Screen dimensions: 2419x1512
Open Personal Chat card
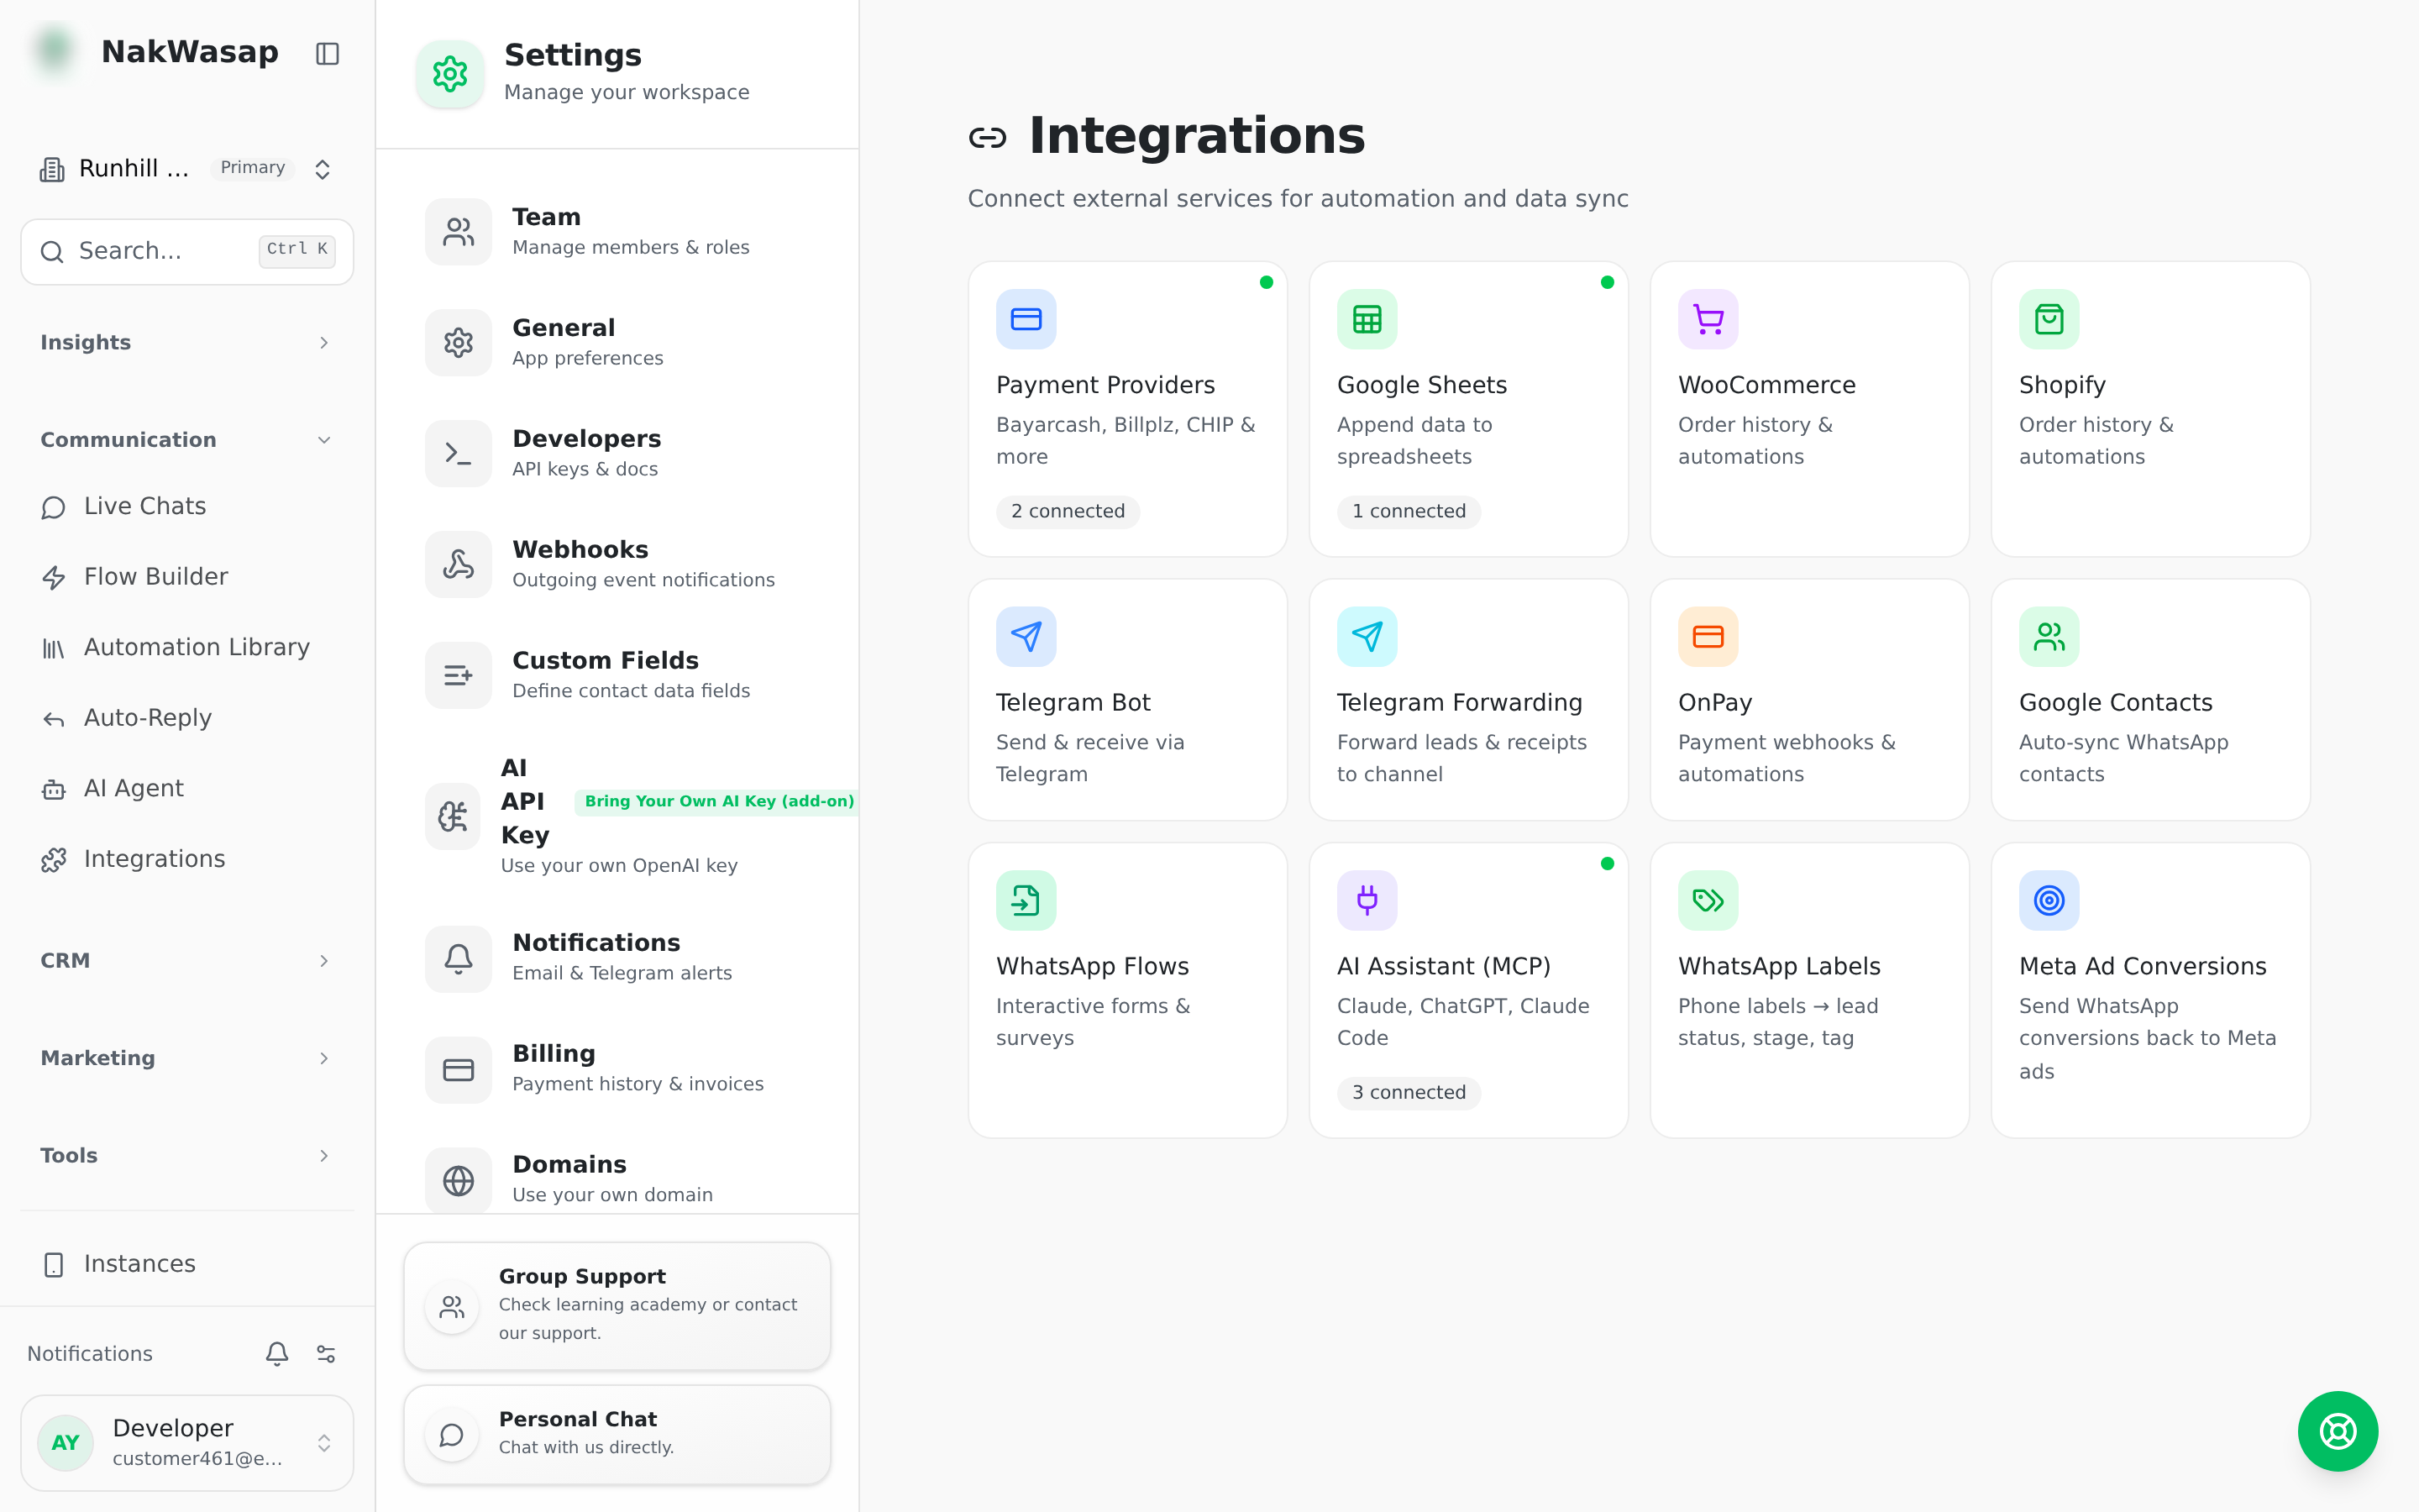[617, 1434]
